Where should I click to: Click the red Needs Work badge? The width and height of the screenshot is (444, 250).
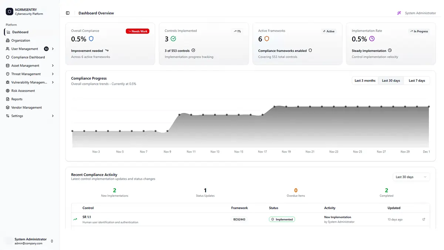137,31
